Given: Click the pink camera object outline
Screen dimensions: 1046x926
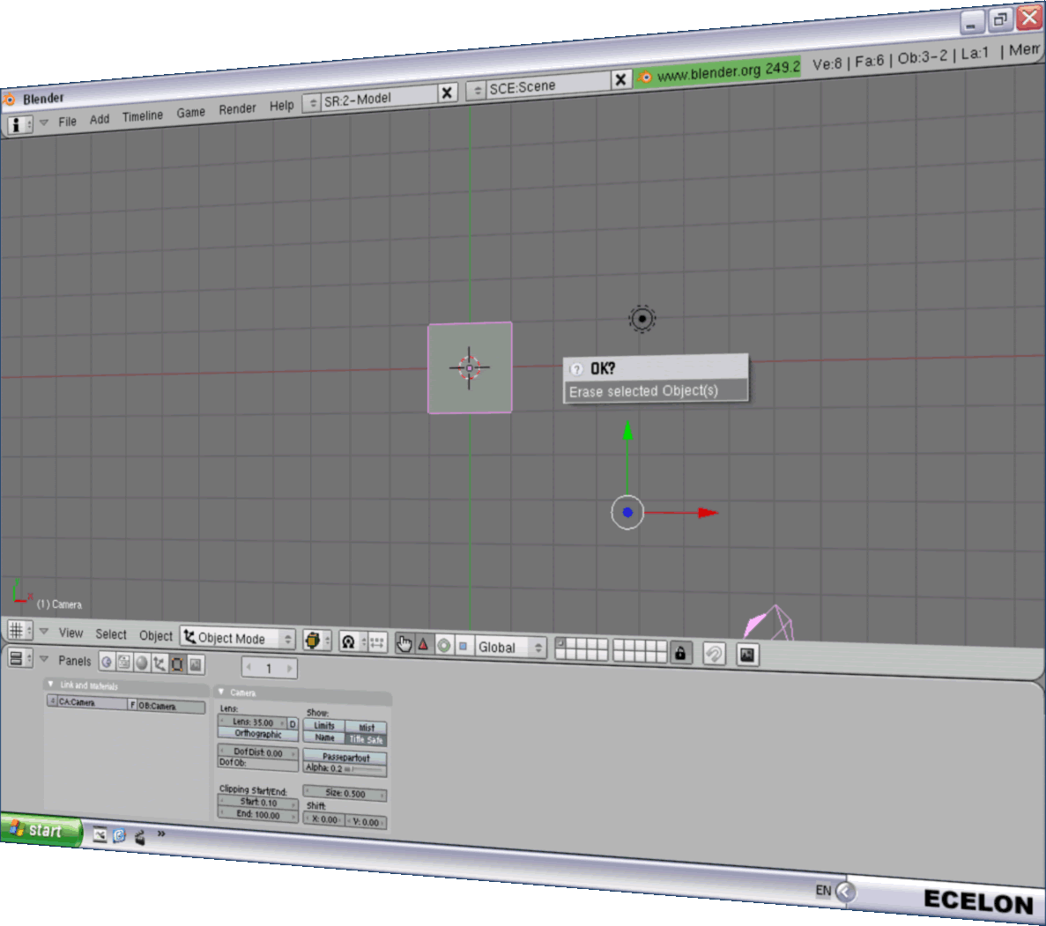Looking at the screenshot, I should (x=769, y=622).
